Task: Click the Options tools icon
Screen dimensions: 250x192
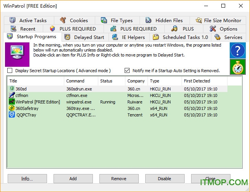Action: pyautogui.click(x=213, y=29)
